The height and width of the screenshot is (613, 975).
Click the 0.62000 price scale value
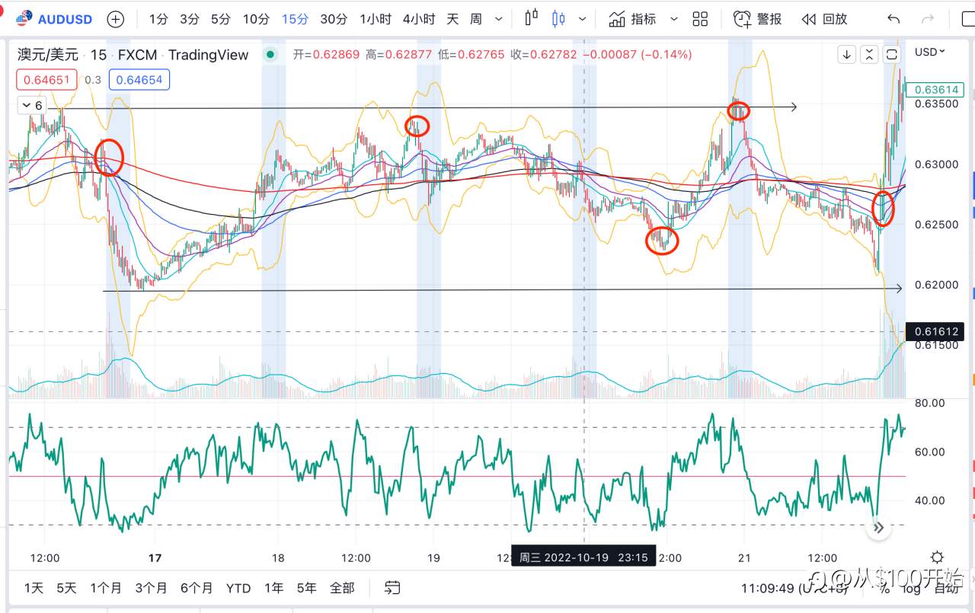click(935, 285)
